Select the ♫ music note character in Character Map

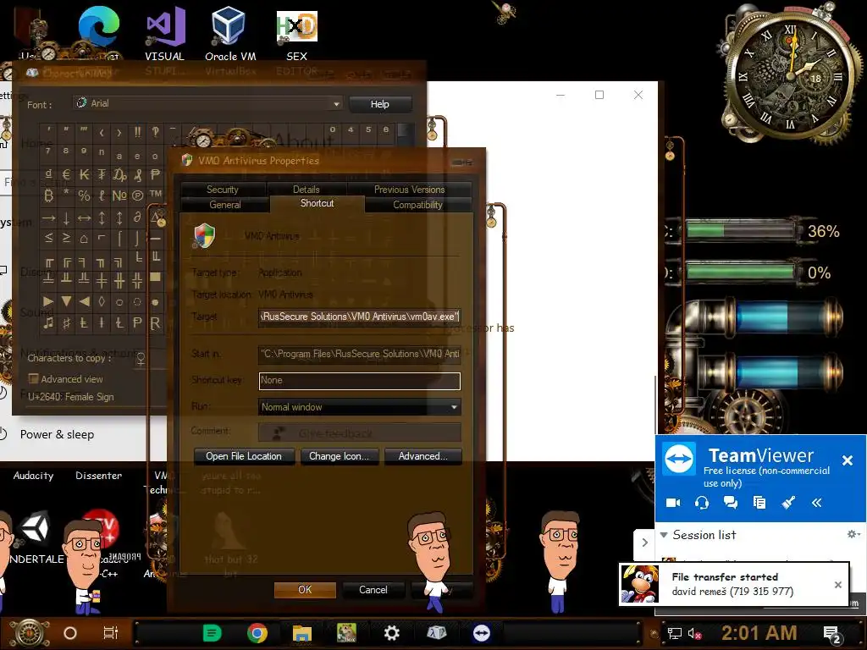pos(48,322)
